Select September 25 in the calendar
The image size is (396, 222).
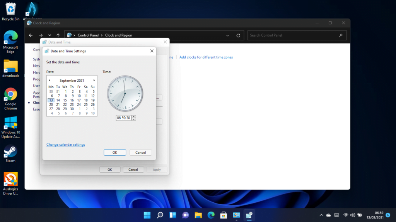(86, 104)
